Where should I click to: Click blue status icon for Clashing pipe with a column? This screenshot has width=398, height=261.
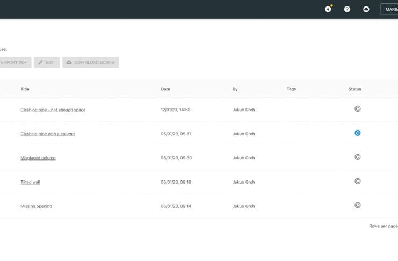click(x=357, y=133)
